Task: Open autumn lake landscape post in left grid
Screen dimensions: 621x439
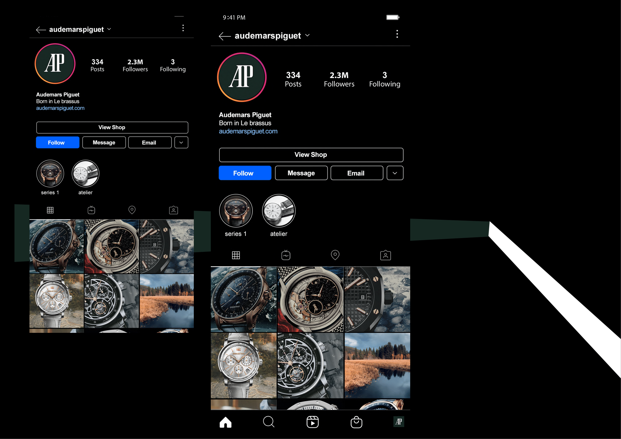Action: (167, 301)
